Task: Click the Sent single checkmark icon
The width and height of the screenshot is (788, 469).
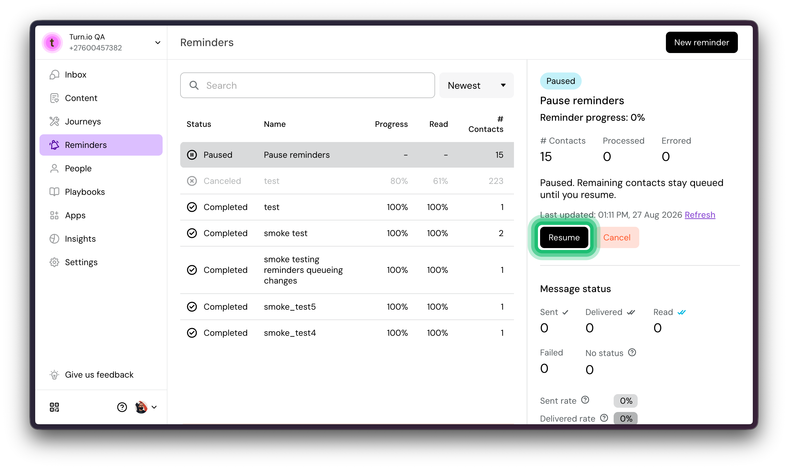Action: point(565,312)
